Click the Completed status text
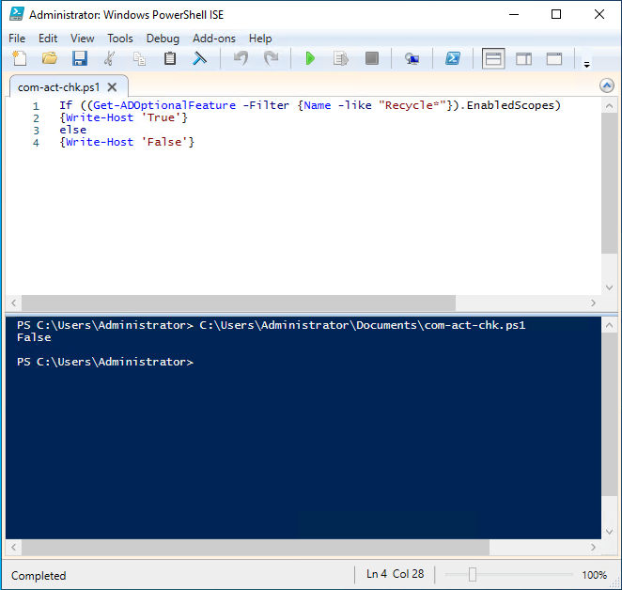 (x=39, y=576)
